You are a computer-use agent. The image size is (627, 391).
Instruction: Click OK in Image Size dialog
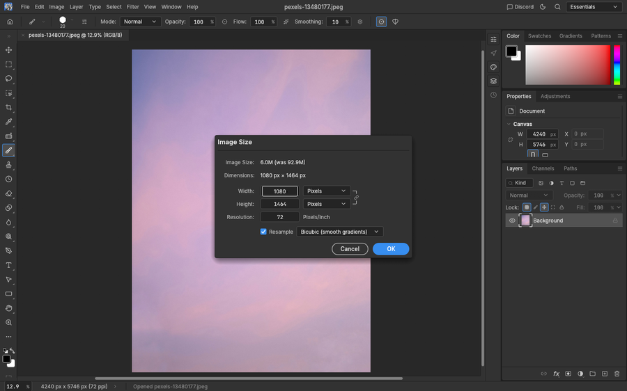point(391,249)
